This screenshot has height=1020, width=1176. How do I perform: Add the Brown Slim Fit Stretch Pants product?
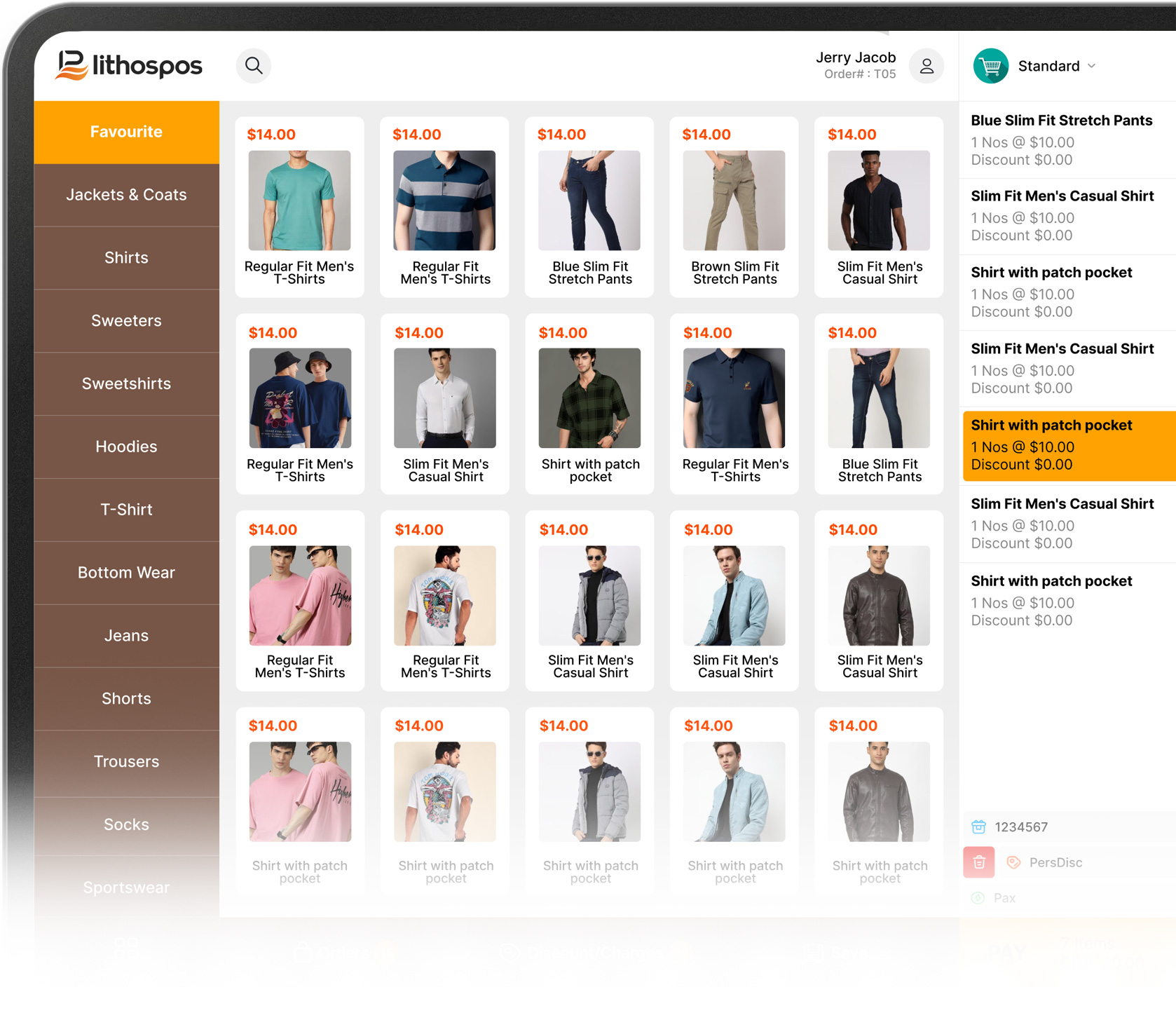click(734, 207)
